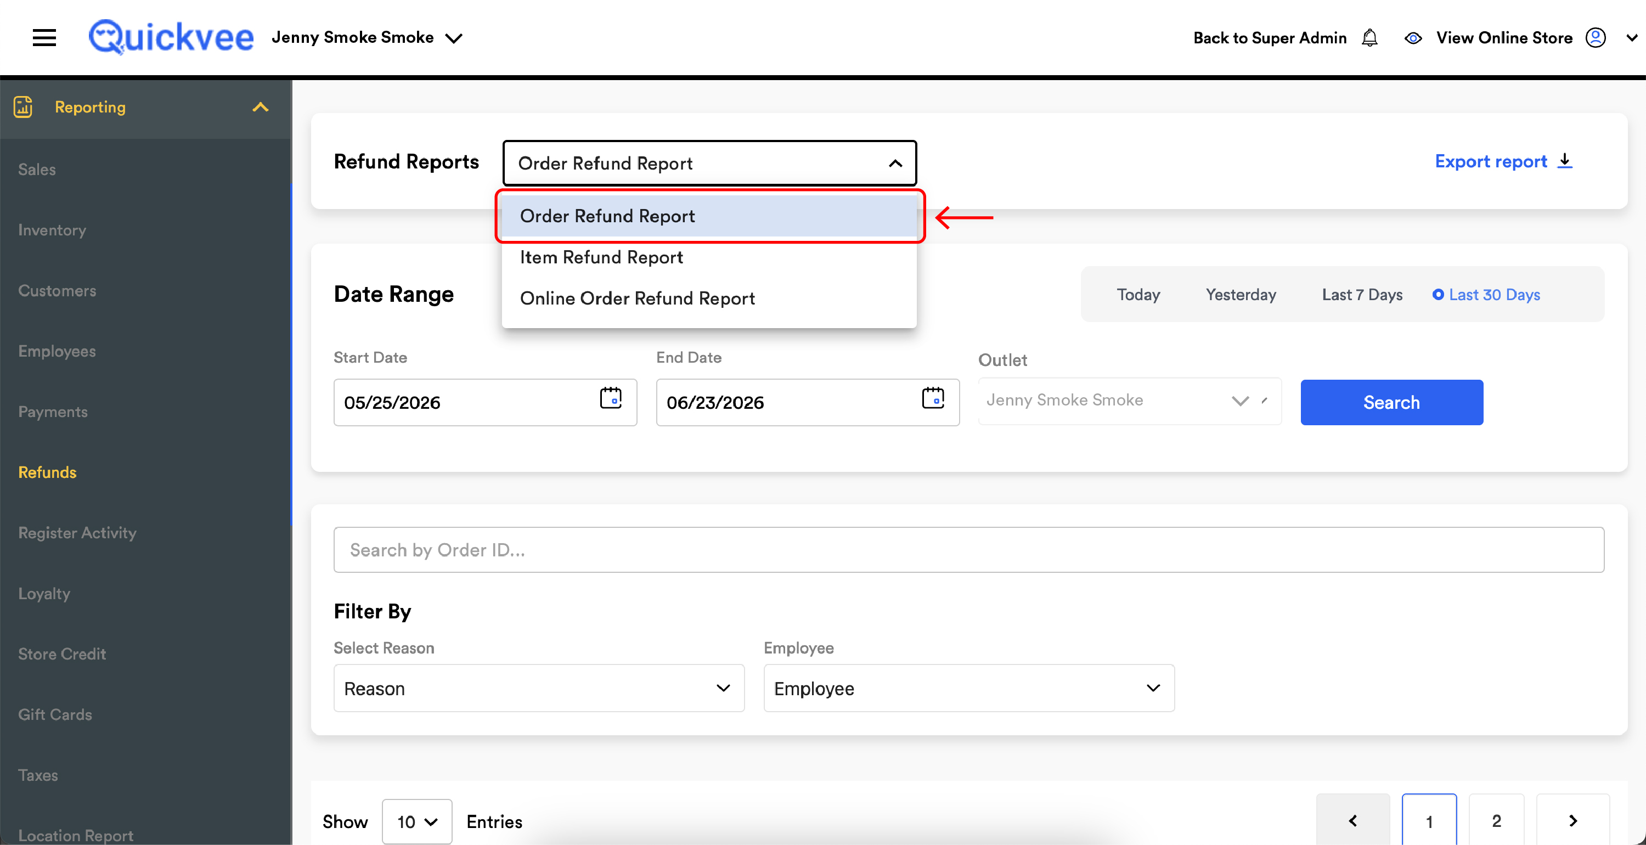1646x845 pixels.
Task: Click the Reporting chart icon in sidebar
Action: click(23, 107)
